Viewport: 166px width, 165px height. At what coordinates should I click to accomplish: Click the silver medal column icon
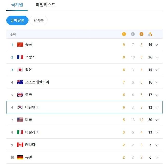coord(133,34)
